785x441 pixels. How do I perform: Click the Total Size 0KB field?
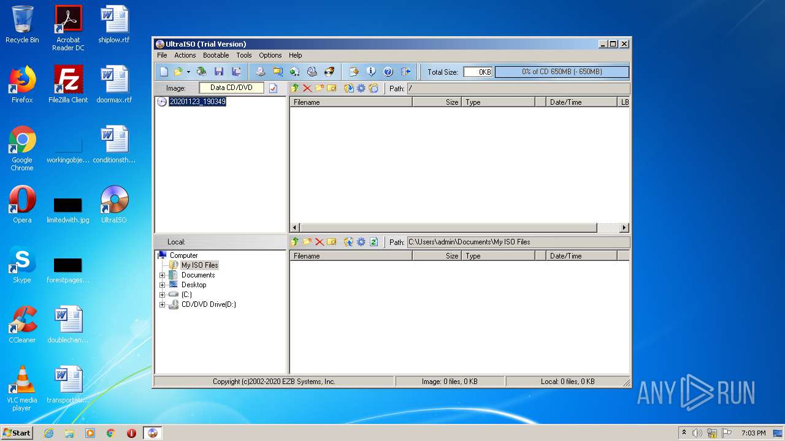tap(478, 72)
